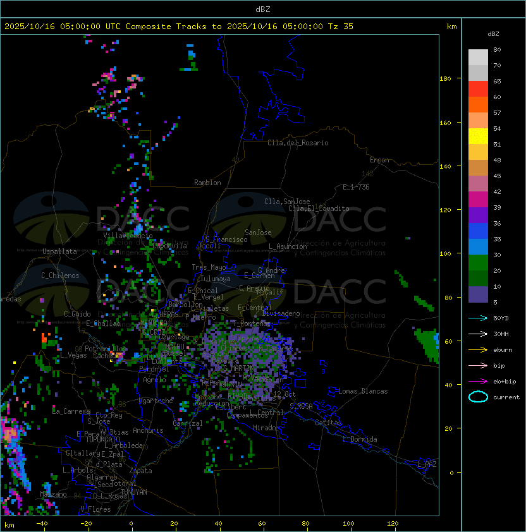Screen dimensions: 526x532
Task: Pick the purple 39–36 dBZ legend swatch
Action: pos(478,215)
